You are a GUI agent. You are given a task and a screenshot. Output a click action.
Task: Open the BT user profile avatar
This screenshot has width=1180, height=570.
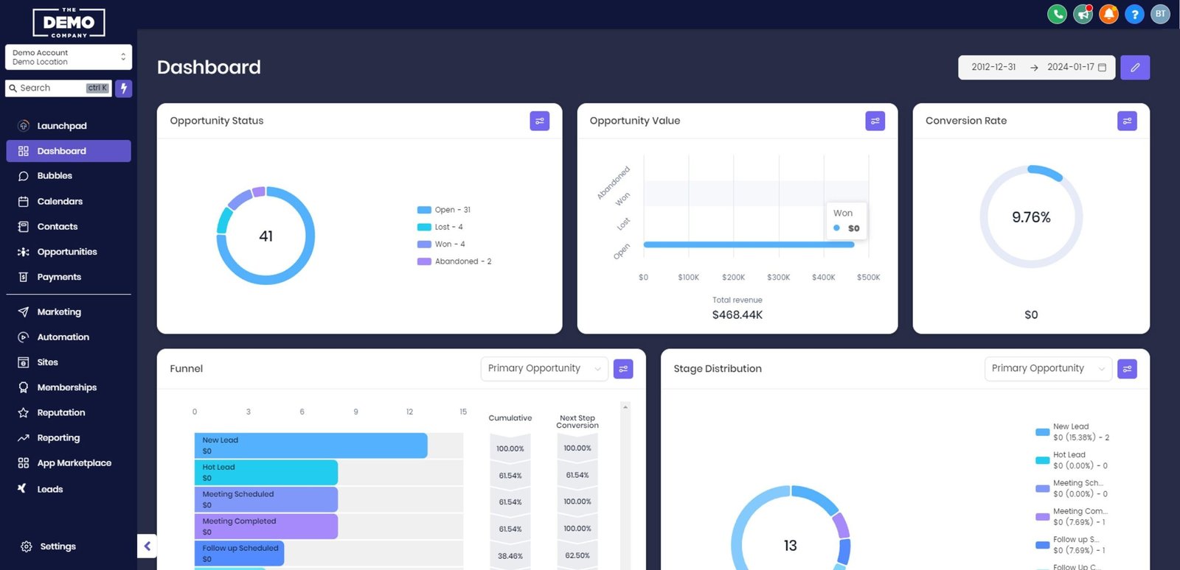[1160, 14]
